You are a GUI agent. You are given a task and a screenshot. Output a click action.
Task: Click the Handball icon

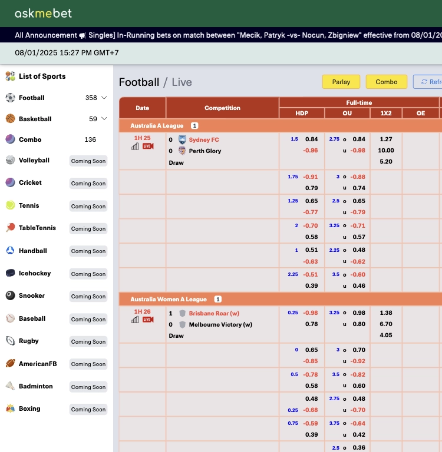(11, 251)
